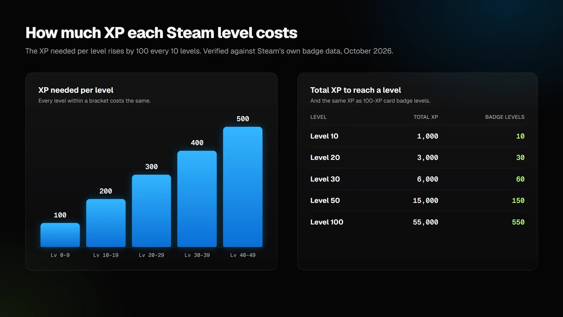
Task: Click the 15,000 total XP cell
Action: (x=425, y=201)
